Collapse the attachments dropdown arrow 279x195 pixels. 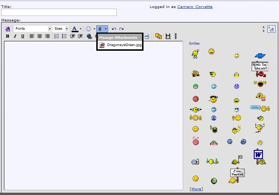(x=105, y=29)
